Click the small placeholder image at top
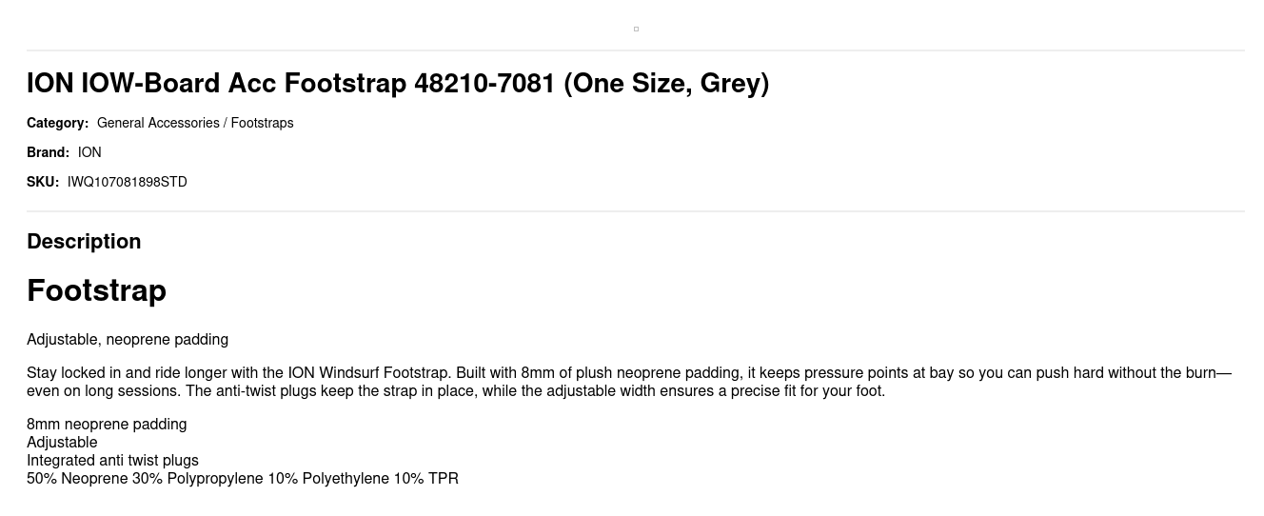 coord(636,29)
